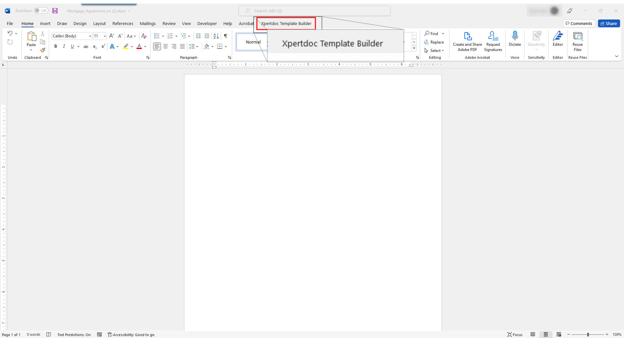This screenshot has width=624, height=338.
Task: Decrease font size with shrink-font icon
Action: [x=120, y=36]
